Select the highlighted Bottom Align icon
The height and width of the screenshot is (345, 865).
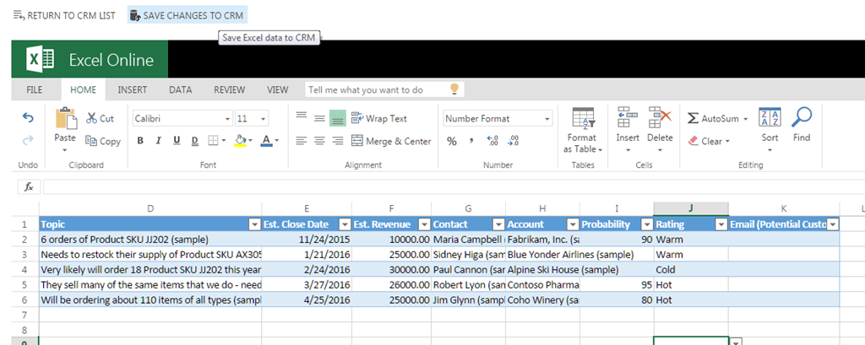(338, 118)
